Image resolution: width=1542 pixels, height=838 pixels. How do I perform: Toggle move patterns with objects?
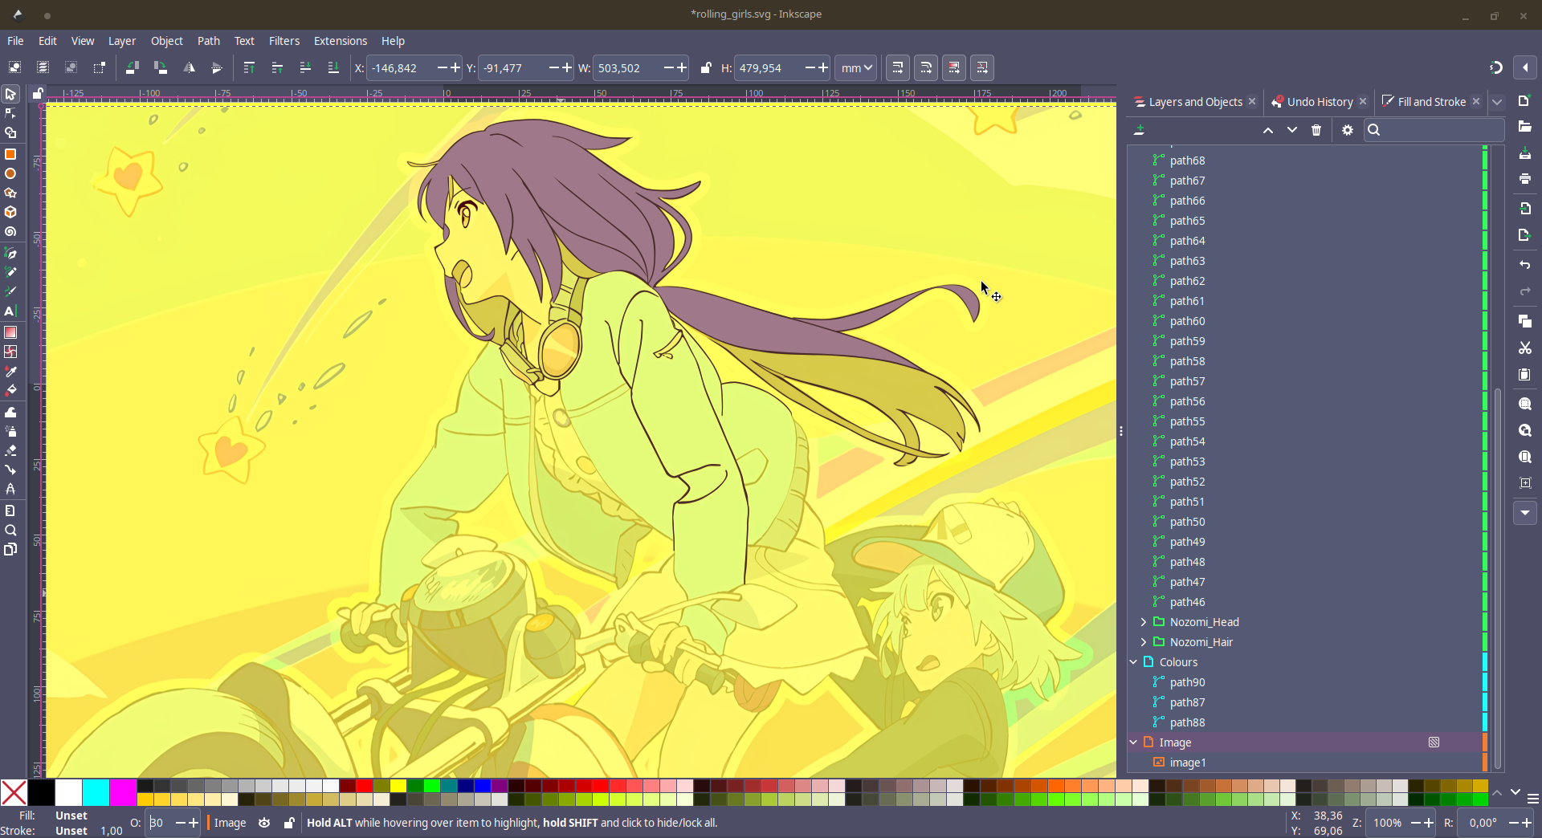(x=982, y=68)
